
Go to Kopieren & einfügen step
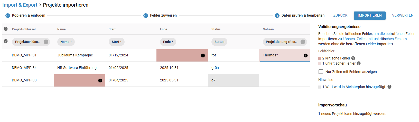click(25, 15)
